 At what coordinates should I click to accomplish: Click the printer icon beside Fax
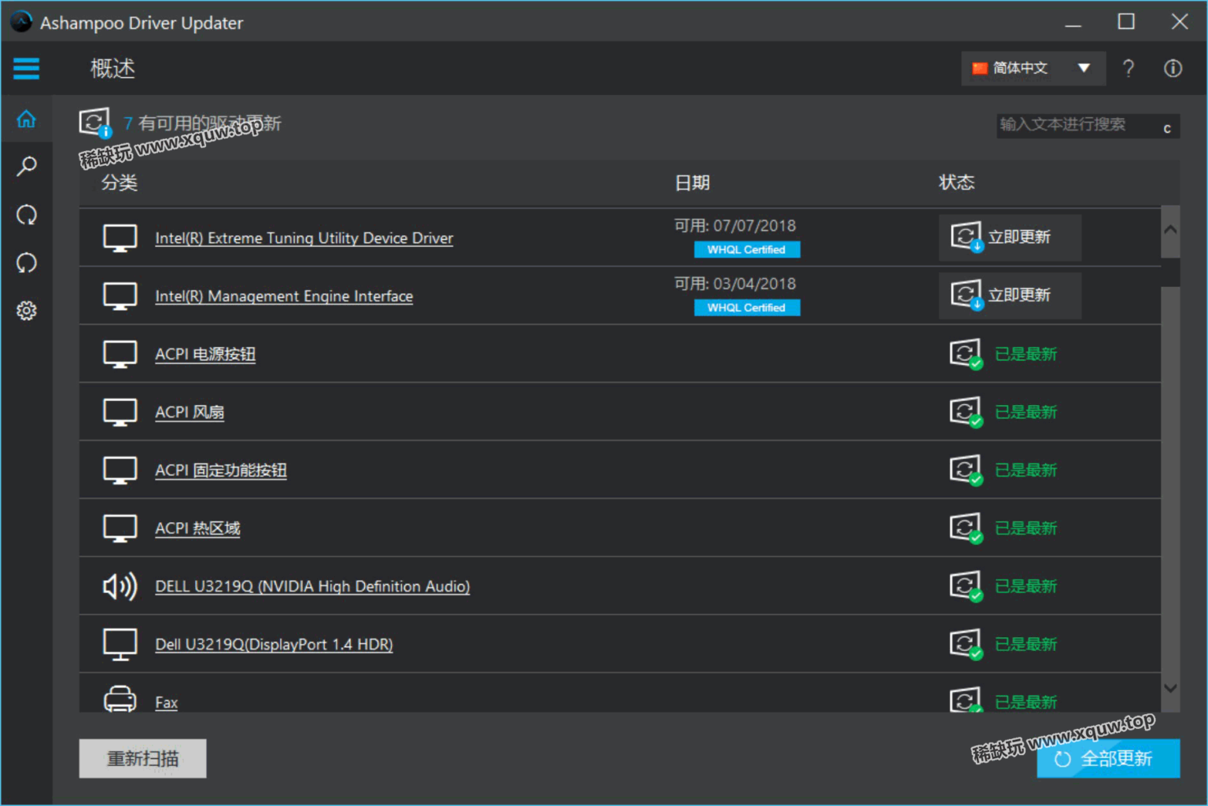tap(120, 699)
